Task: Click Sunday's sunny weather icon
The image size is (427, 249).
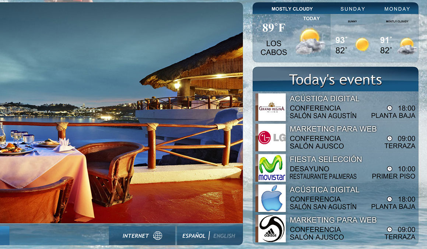Action: point(362,45)
